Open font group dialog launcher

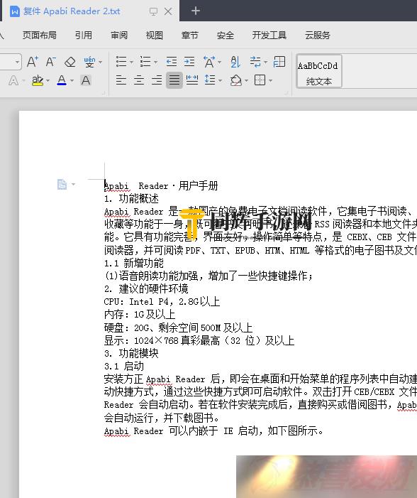coord(104,93)
